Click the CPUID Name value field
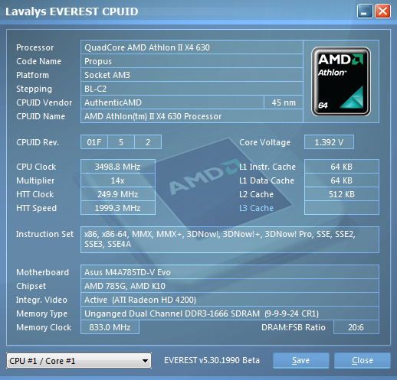This screenshot has height=380, width=397. point(192,116)
